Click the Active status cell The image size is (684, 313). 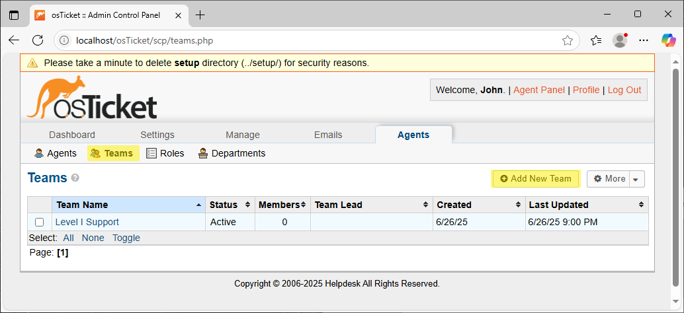click(x=230, y=222)
